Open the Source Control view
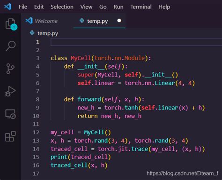222x180 pixels. 10,69
